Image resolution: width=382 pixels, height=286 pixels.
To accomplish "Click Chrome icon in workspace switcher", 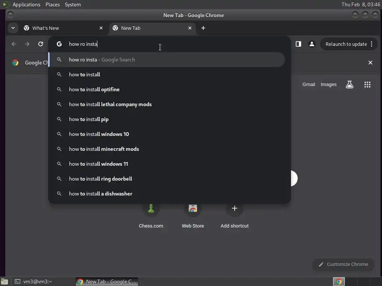I will 339,282.
